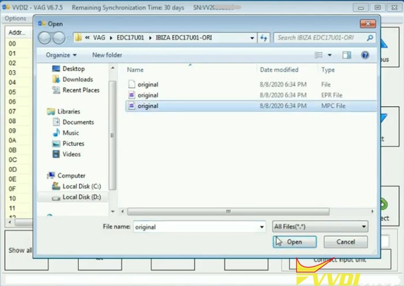Show the preview pane icon
Screen dimensions: 404x286
click(346, 55)
